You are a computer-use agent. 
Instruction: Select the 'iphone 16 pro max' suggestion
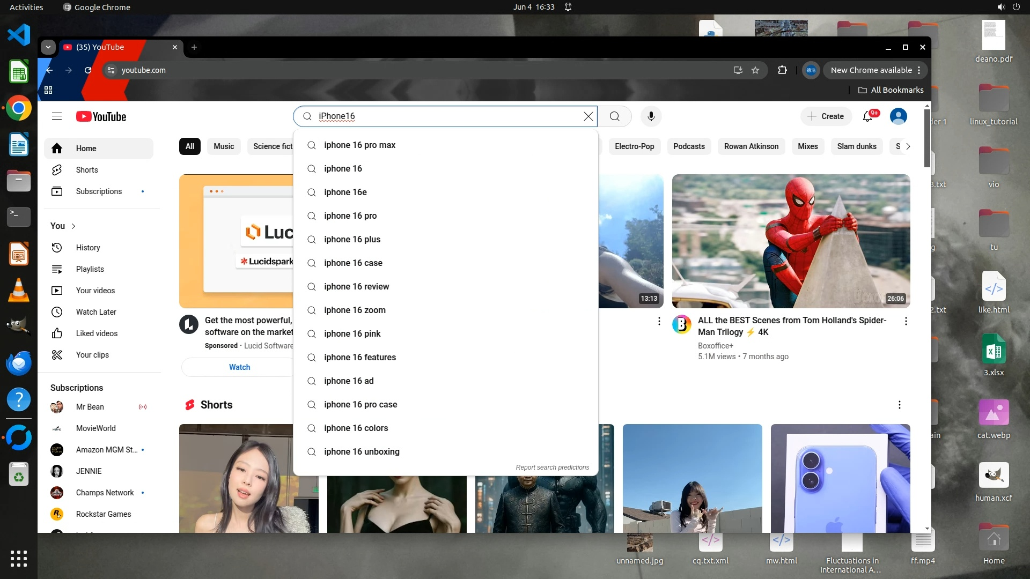(359, 145)
